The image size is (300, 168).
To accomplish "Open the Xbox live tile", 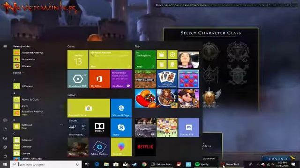I will tap(145, 59).
